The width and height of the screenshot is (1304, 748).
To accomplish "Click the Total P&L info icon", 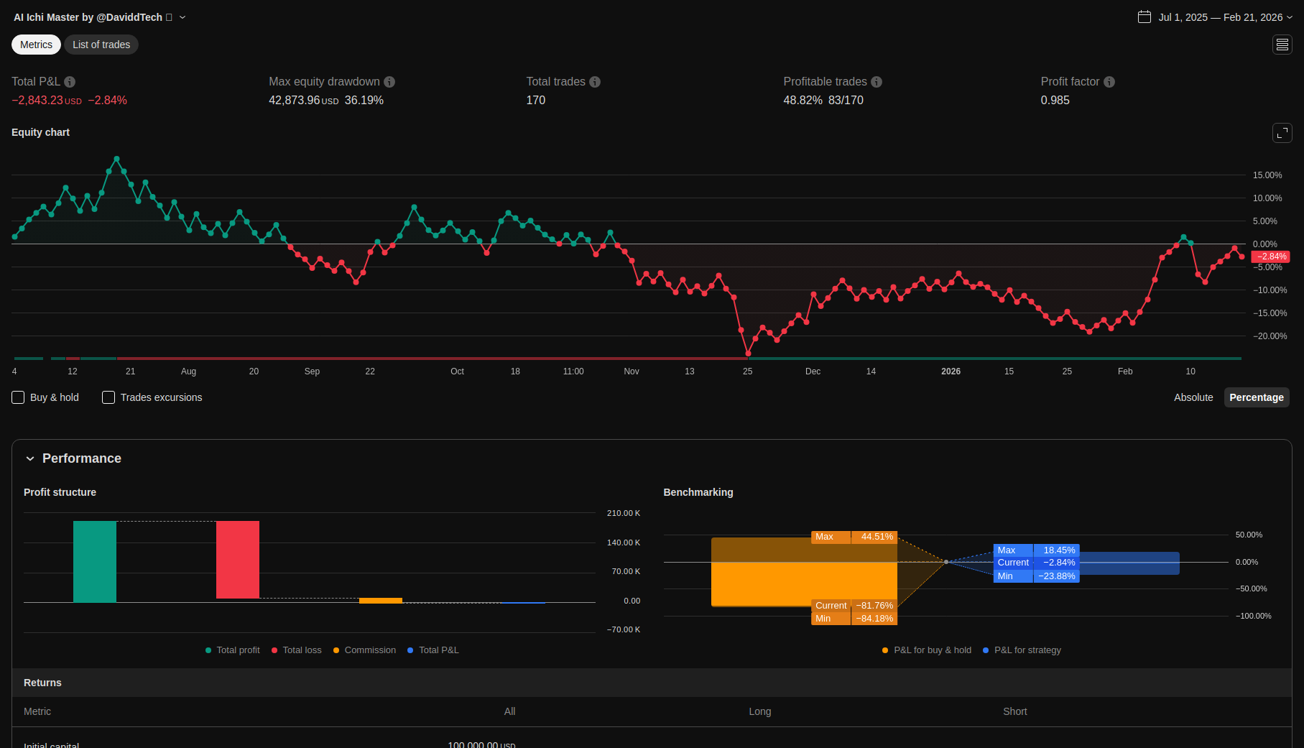I will click(x=70, y=82).
